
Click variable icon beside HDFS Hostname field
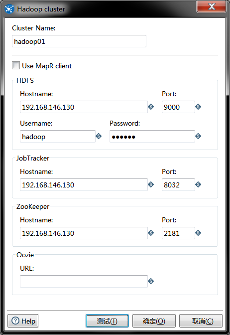click(151, 107)
